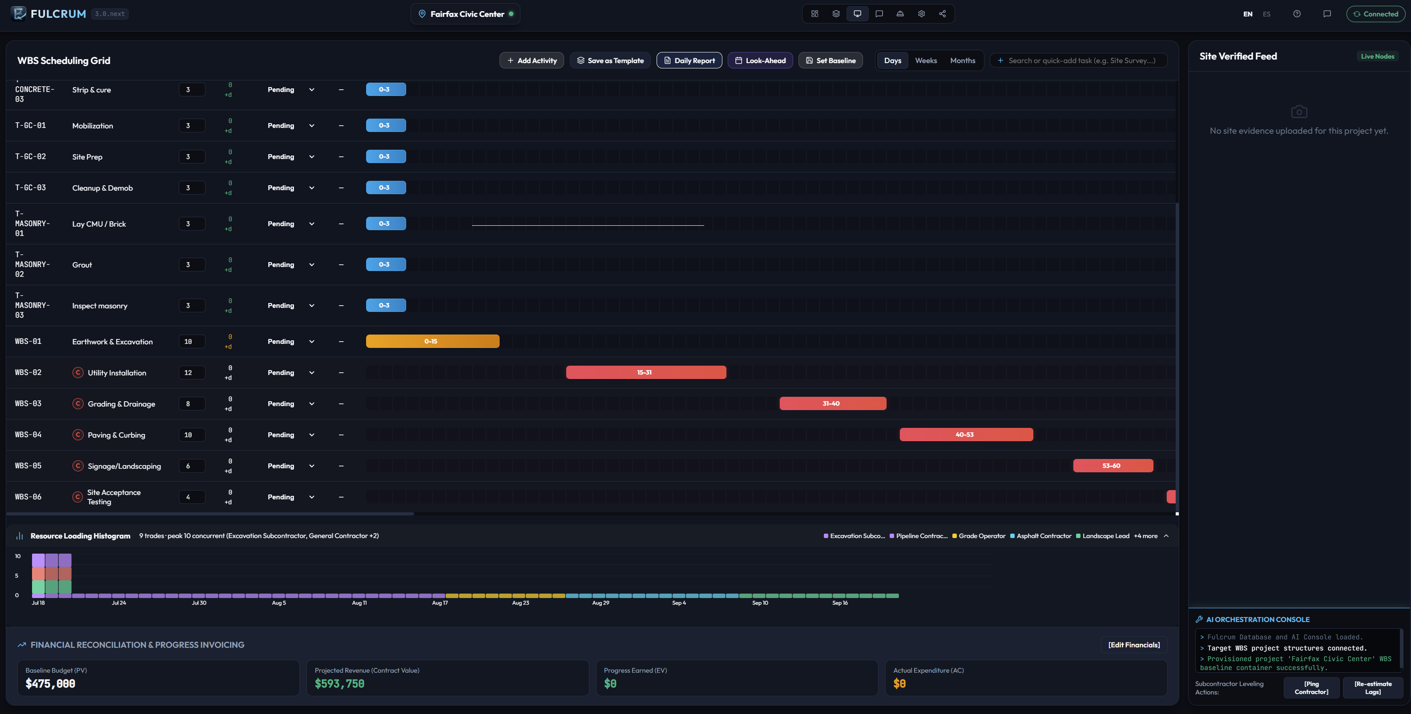This screenshot has height=714, width=1411.
Task: Open the messages icon beside Connected
Action: pos(1326,14)
